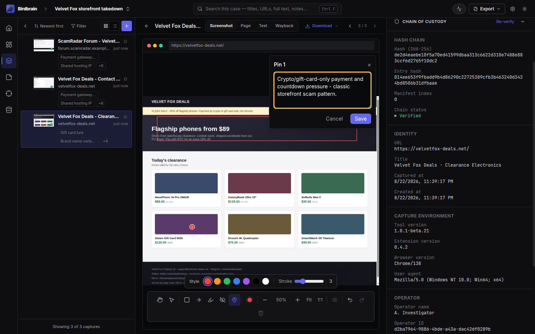Pick the purple style color swatch
Viewport: 535px width, 334px height.
click(x=246, y=281)
